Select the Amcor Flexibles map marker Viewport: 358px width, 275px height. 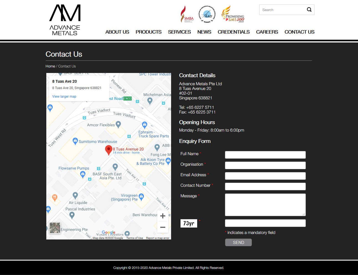pyautogui.click(x=118, y=124)
